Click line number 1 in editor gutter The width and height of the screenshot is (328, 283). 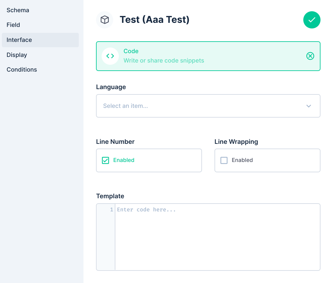(x=112, y=210)
